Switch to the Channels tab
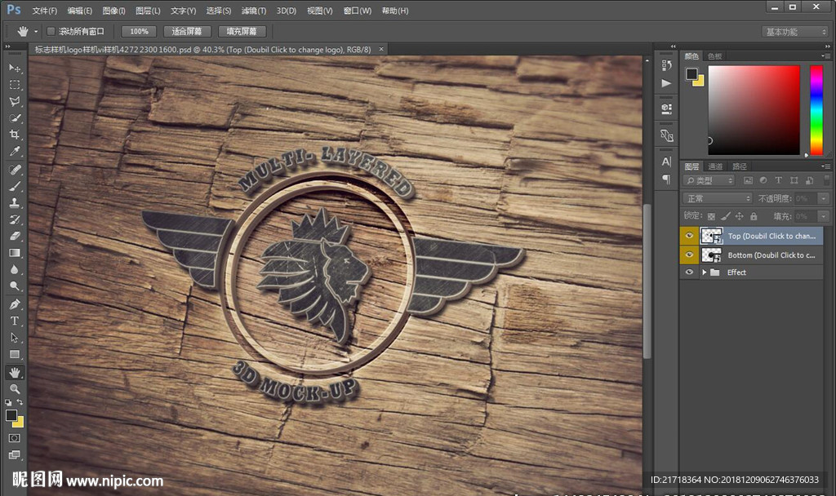This screenshot has width=836, height=496. point(715,166)
